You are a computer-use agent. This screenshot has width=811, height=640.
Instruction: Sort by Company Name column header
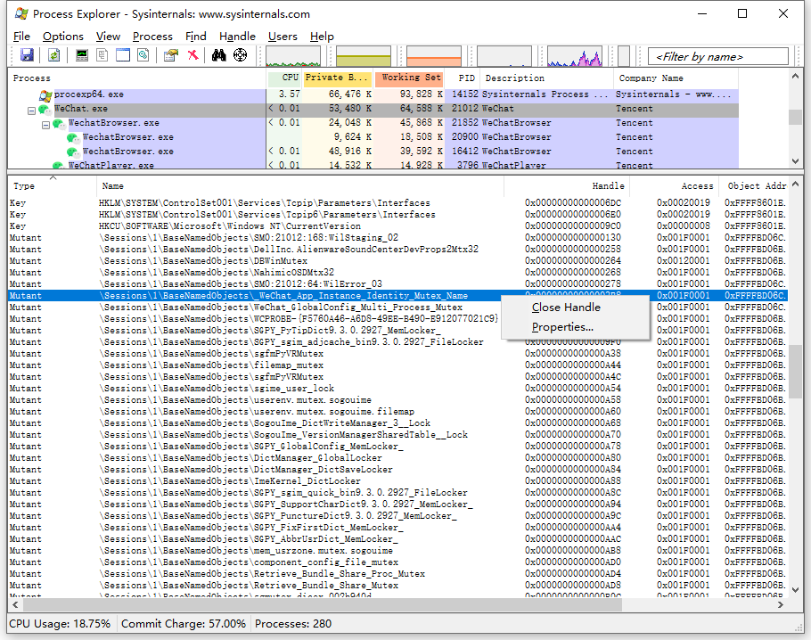(676, 78)
